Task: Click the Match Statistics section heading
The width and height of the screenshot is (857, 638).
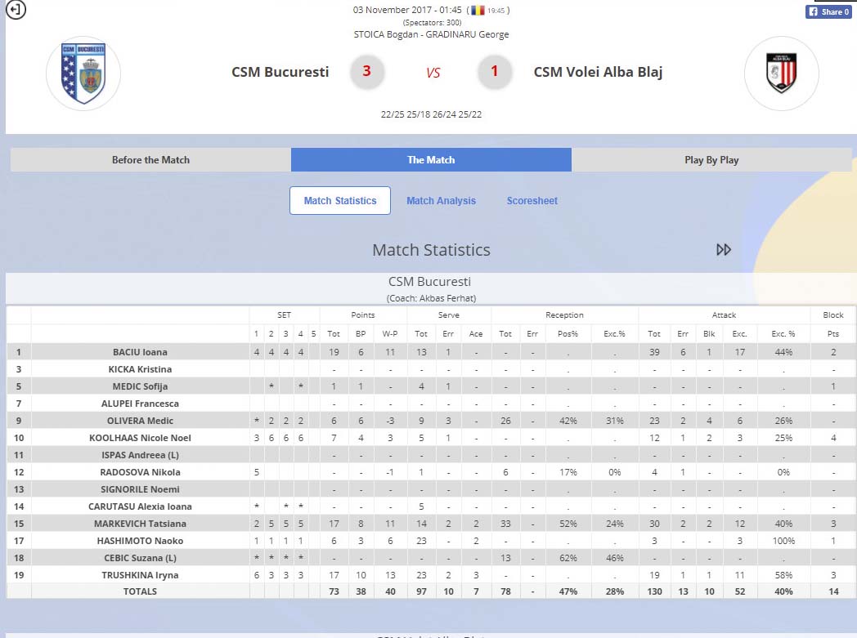Action: [x=431, y=250]
